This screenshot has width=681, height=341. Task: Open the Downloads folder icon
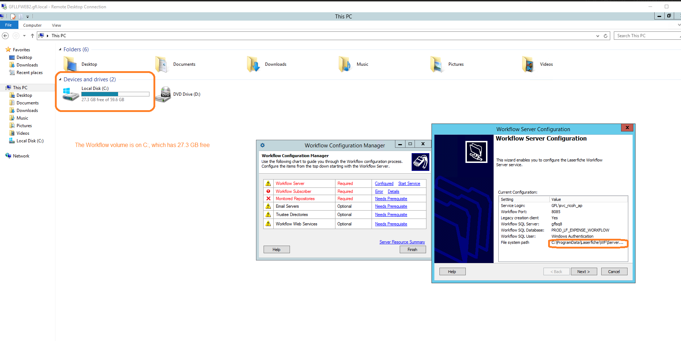253,64
